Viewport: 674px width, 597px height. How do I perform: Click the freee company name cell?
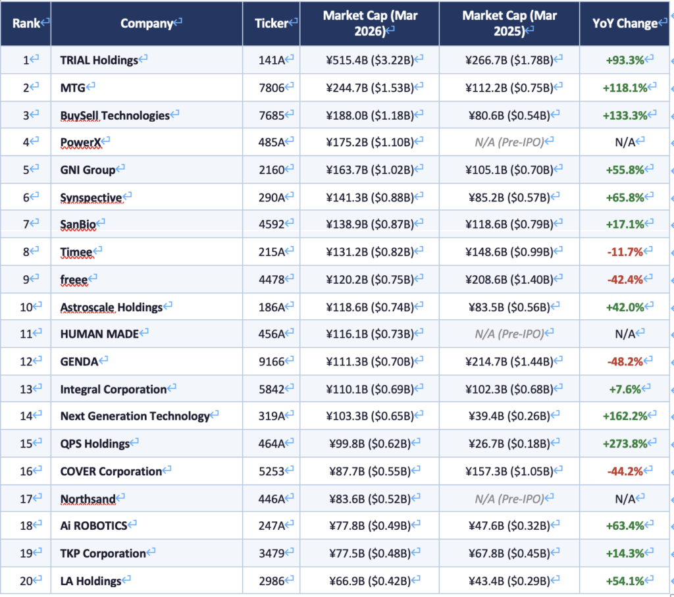pos(74,280)
